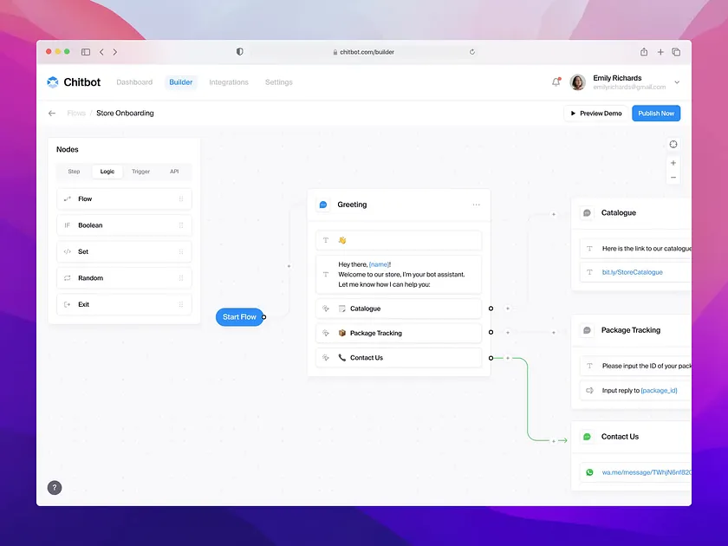This screenshot has width=728, height=546.
Task: Click the message bubble icon on Greeting node
Action: [x=322, y=205]
